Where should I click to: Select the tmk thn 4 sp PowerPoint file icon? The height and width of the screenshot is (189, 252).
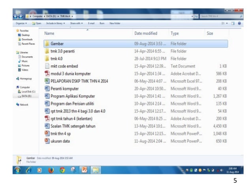click(47, 133)
